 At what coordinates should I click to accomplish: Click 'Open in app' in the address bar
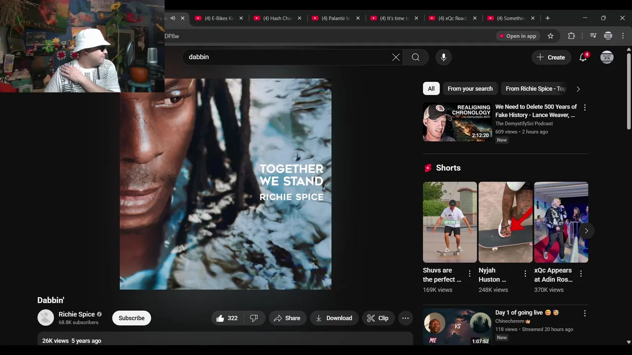pos(517,36)
